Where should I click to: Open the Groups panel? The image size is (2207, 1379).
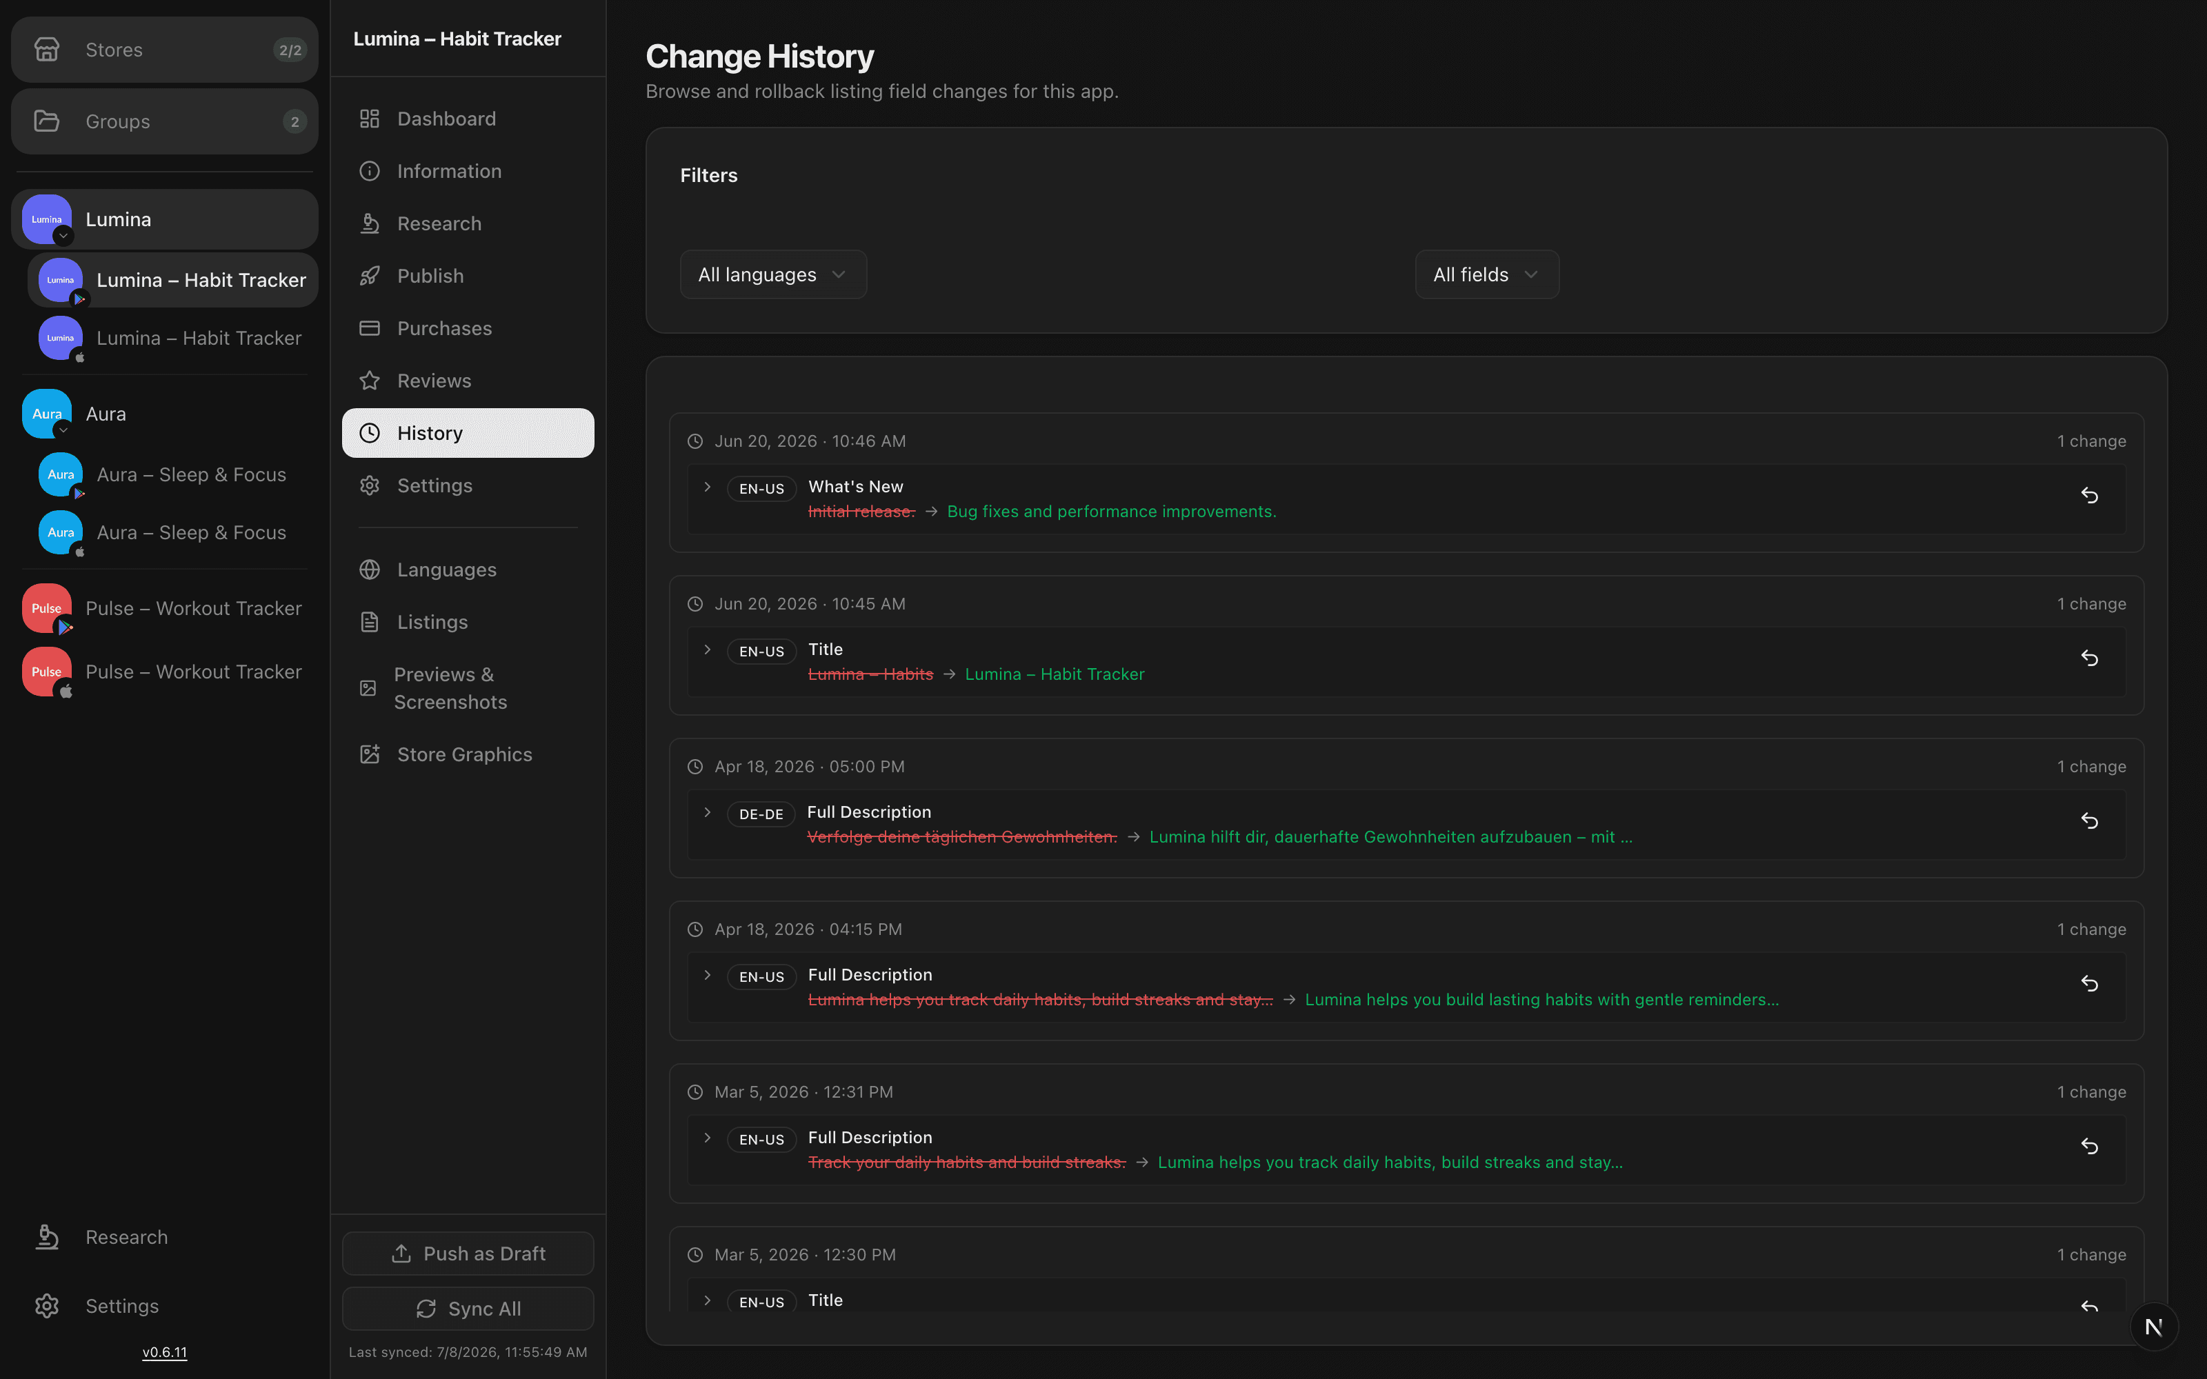(x=164, y=121)
